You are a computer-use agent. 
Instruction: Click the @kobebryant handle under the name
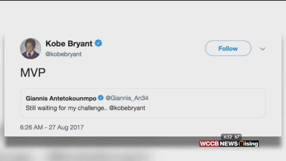coord(63,54)
